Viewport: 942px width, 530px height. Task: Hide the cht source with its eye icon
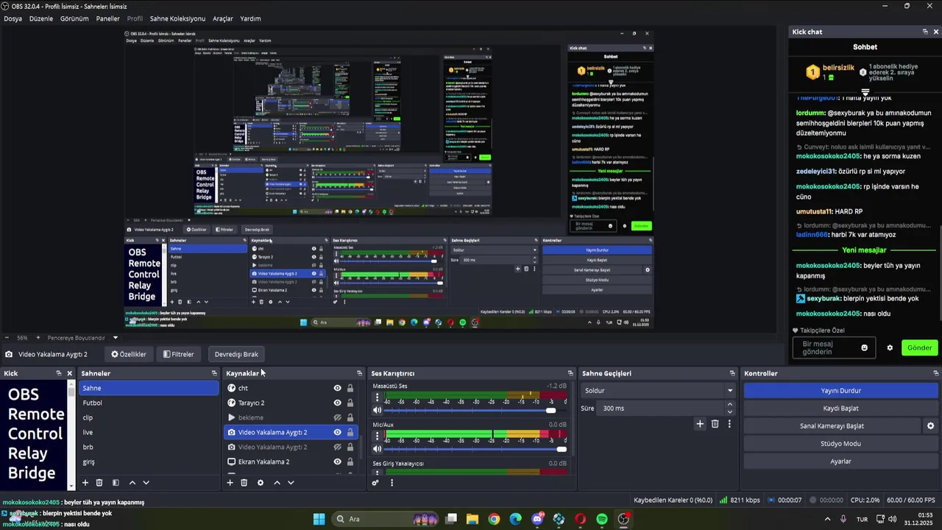(337, 388)
